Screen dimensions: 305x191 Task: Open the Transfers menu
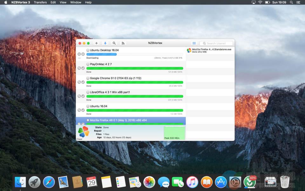(40, 2)
